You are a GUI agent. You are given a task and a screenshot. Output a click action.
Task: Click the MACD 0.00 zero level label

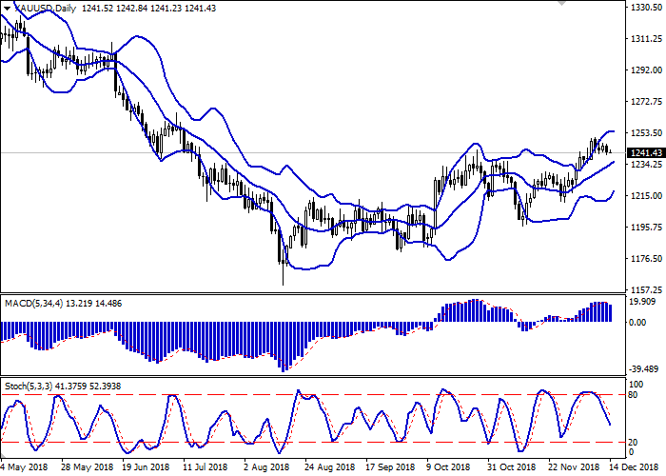point(639,322)
